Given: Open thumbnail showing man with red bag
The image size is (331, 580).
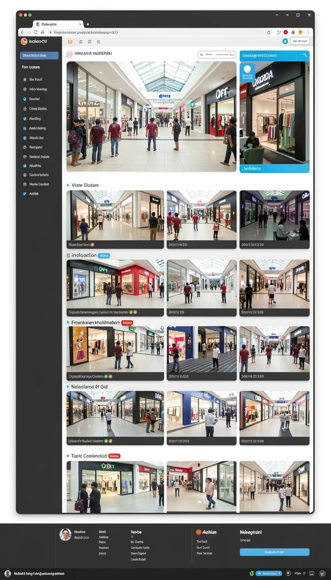Looking at the screenshot, I should click(x=115, y=486).
